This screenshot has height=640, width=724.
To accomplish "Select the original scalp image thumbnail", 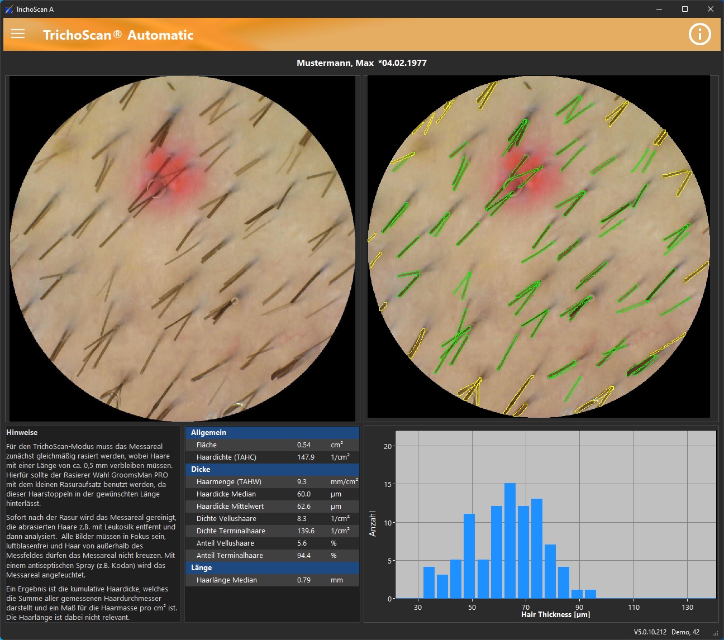I will (x=182, y=249).
